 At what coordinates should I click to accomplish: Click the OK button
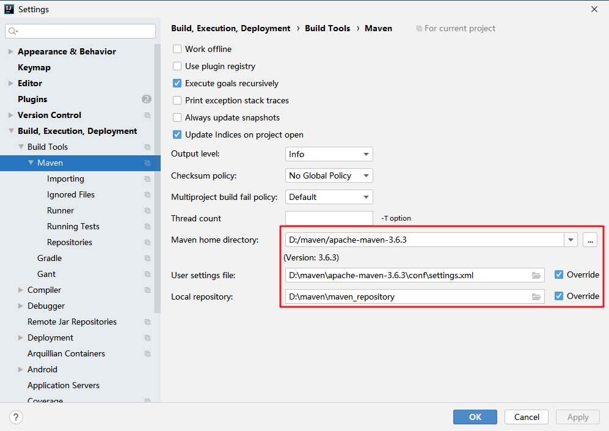(x=475, y=416)
